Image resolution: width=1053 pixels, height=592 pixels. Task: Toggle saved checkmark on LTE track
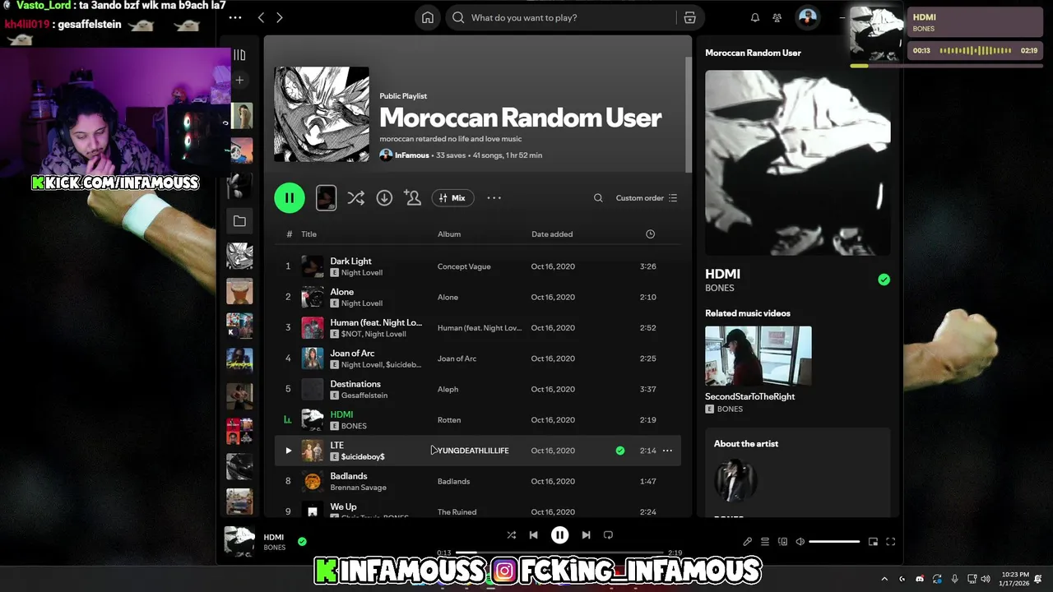click(x=620, y=451)
